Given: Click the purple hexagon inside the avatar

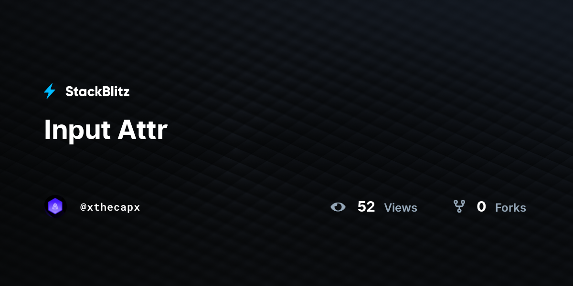Looking at the screenshot, I should coord(55,207).
